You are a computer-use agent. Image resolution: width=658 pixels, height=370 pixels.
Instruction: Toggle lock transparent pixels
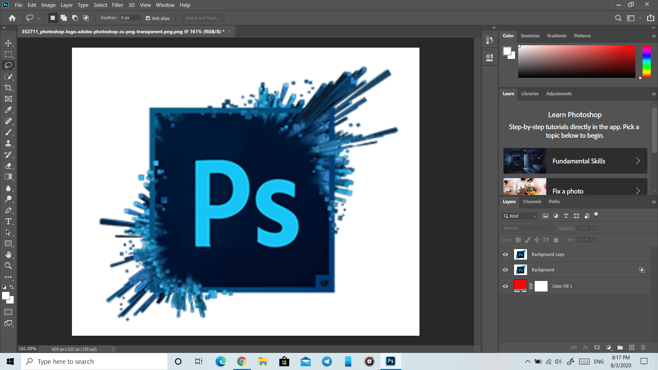point(518,240)
